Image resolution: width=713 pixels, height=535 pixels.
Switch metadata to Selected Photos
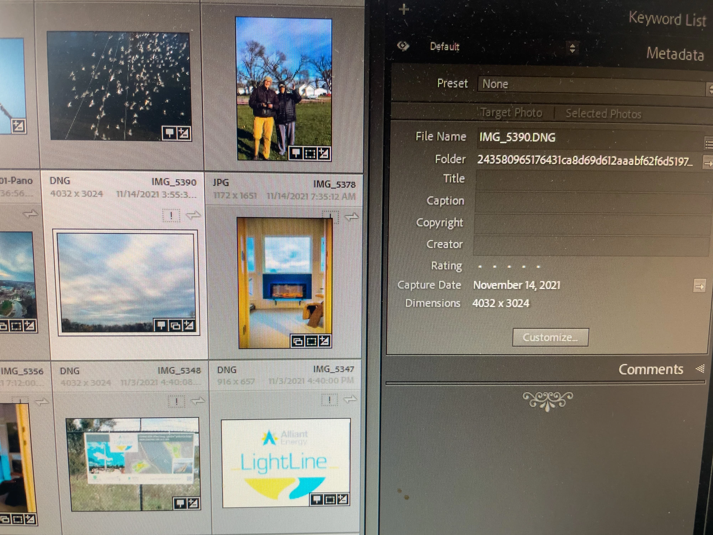[603, 114]
